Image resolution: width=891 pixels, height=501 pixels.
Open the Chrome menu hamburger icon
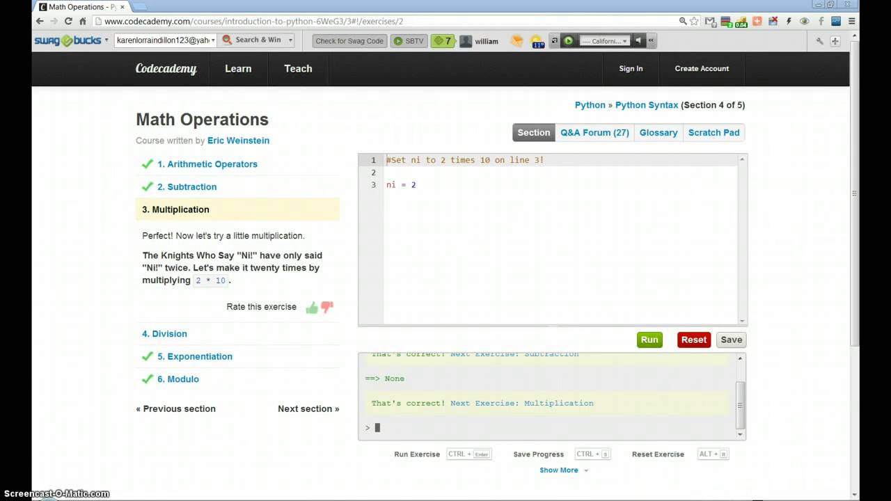851,22
